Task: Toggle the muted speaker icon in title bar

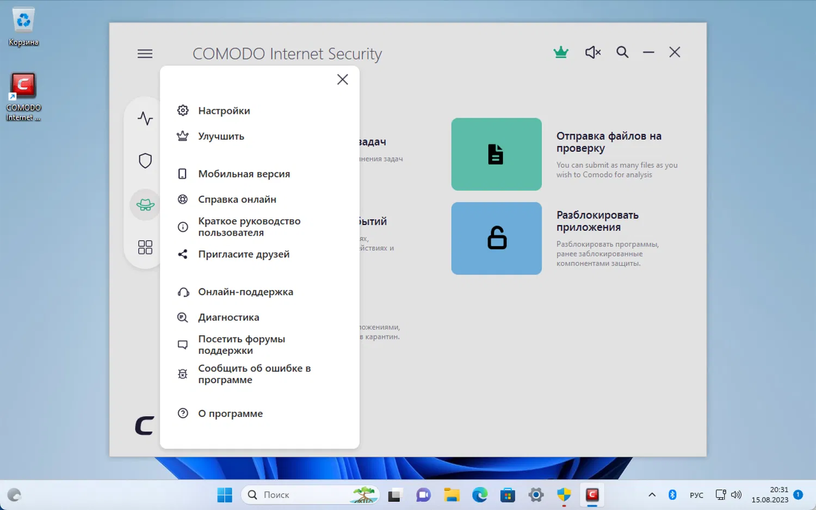Action: point(593,52)
